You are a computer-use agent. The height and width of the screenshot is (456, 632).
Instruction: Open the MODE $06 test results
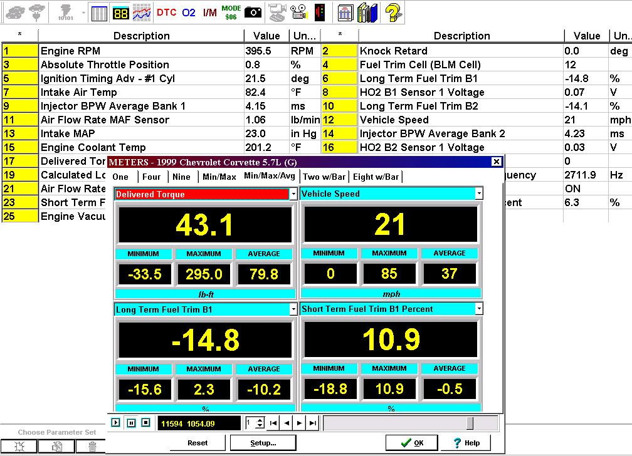231,12
